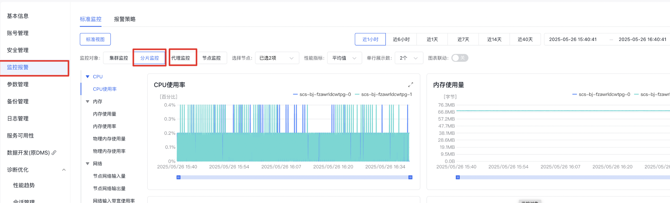Viewport: 670px width, 203px height.
Task: Select 物理内存使用量 in the metric tree
Action: tap(109, 139)
